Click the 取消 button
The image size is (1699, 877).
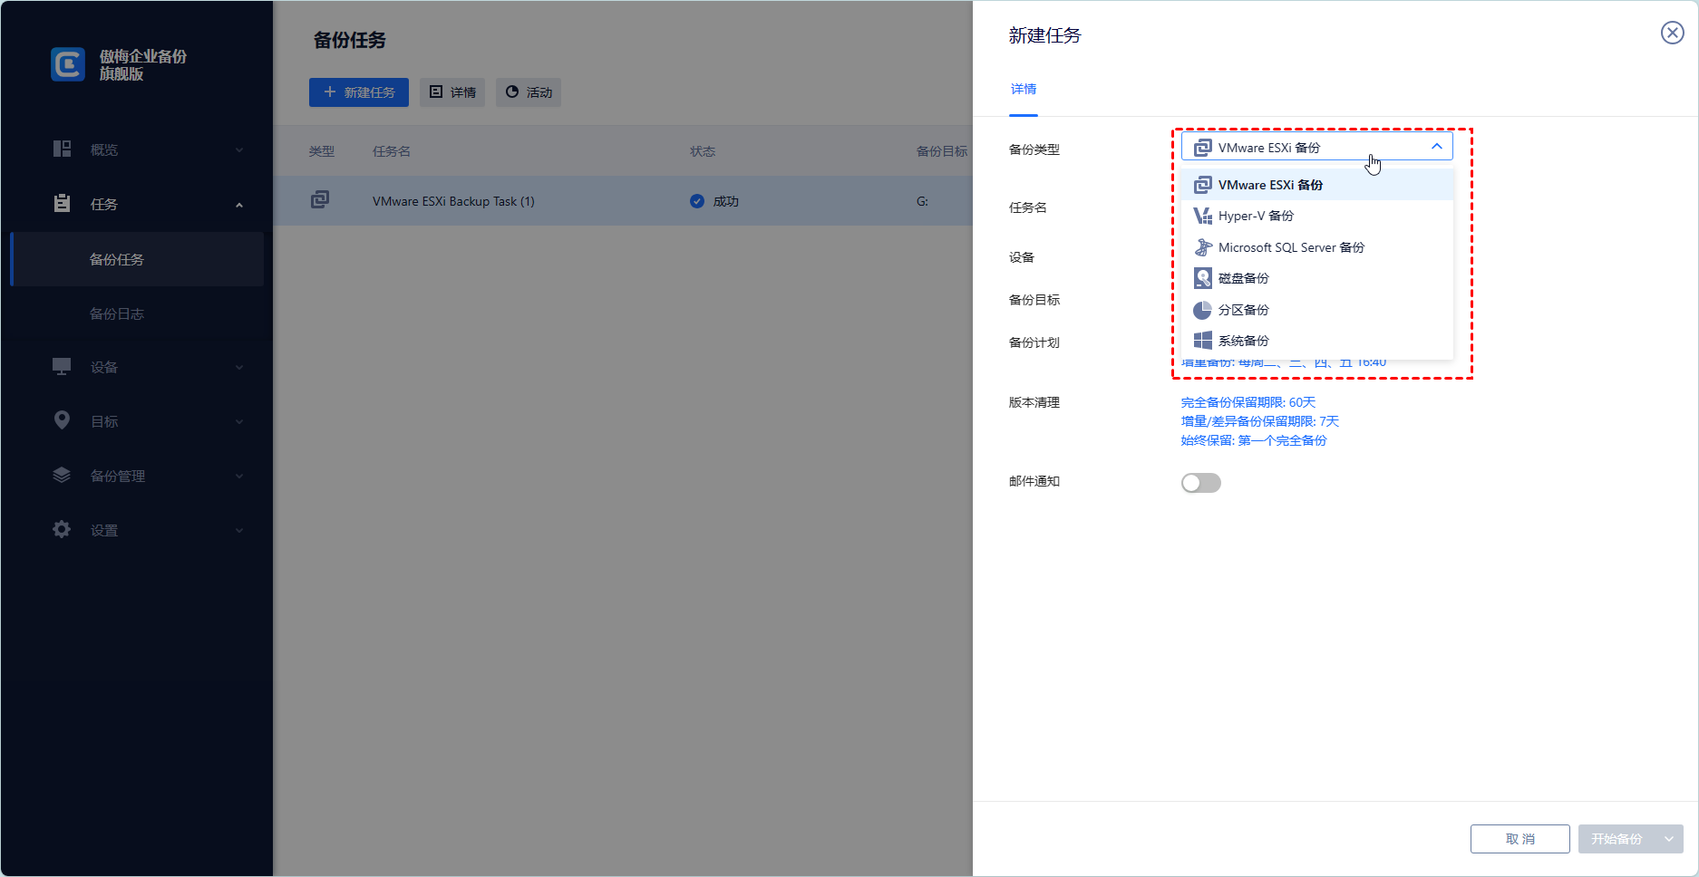[1519, 839]
